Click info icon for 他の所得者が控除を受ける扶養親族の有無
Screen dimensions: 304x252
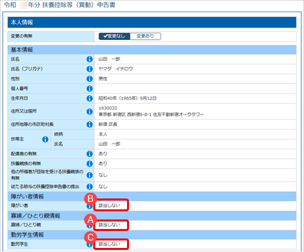tap(90, 175)
